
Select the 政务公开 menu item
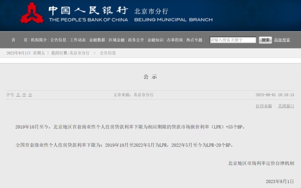tap(136, 40)
